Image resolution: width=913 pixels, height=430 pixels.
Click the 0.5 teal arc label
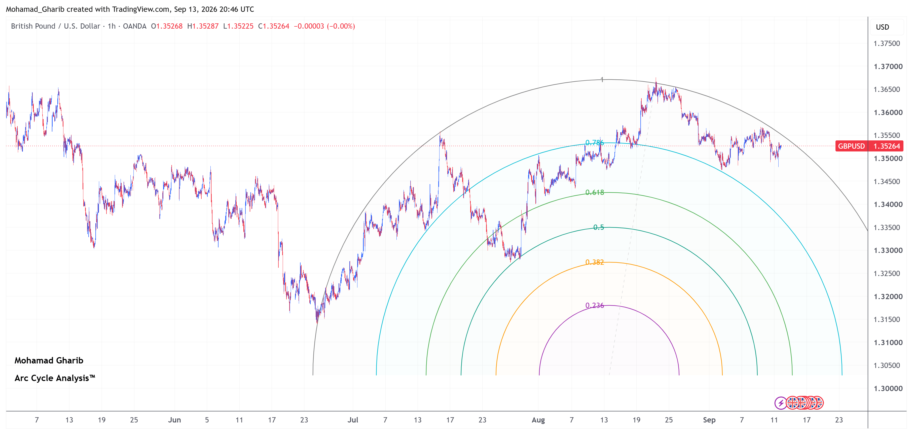coord(599,227)
